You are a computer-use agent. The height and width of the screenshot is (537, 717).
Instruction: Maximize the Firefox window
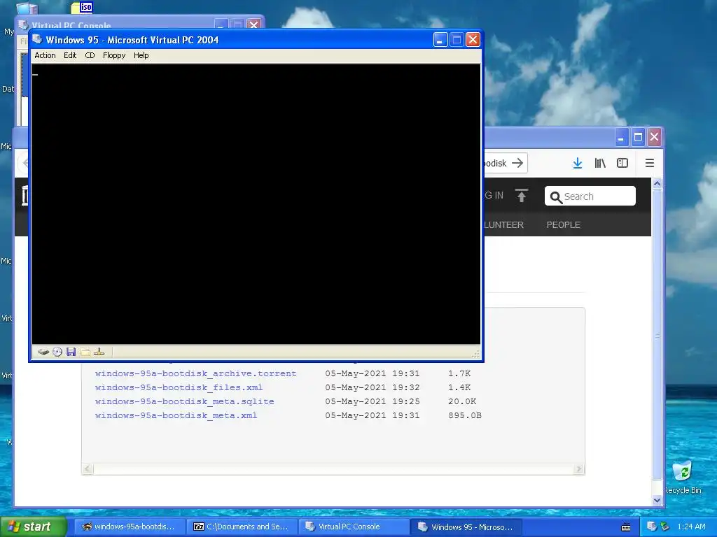[x=638, y=137]
